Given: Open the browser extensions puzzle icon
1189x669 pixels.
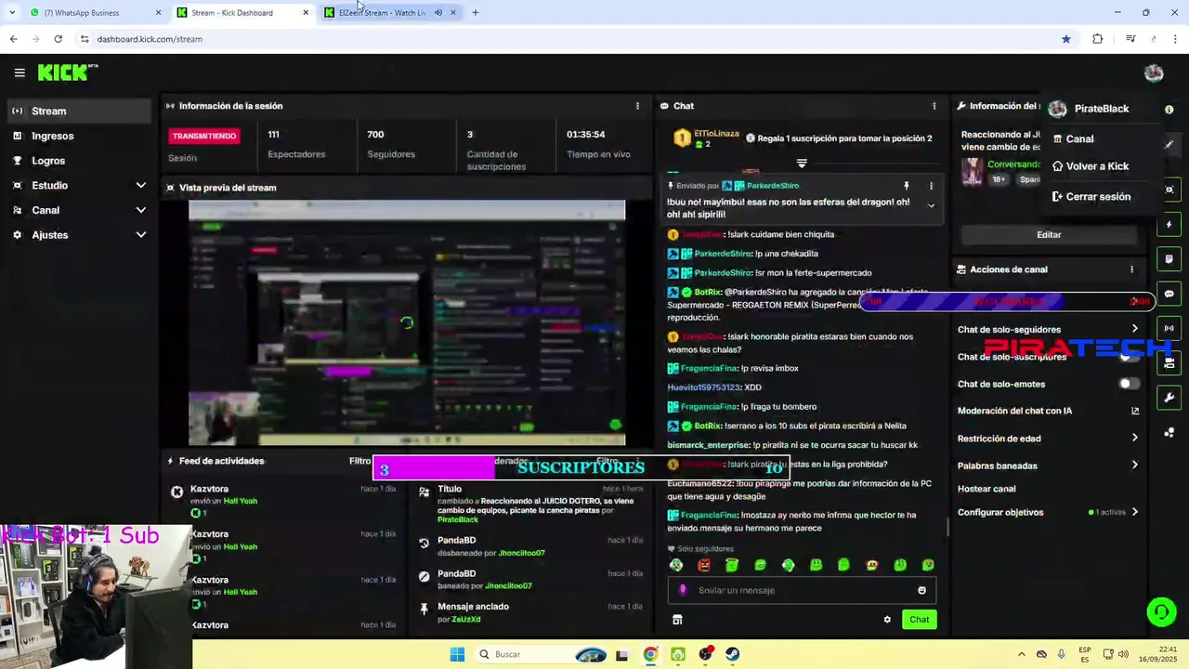Looking at the screenshot, I should [x=1098, y=39].
